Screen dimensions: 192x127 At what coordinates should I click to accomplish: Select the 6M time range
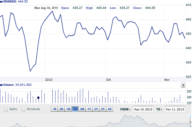point(82,109)
